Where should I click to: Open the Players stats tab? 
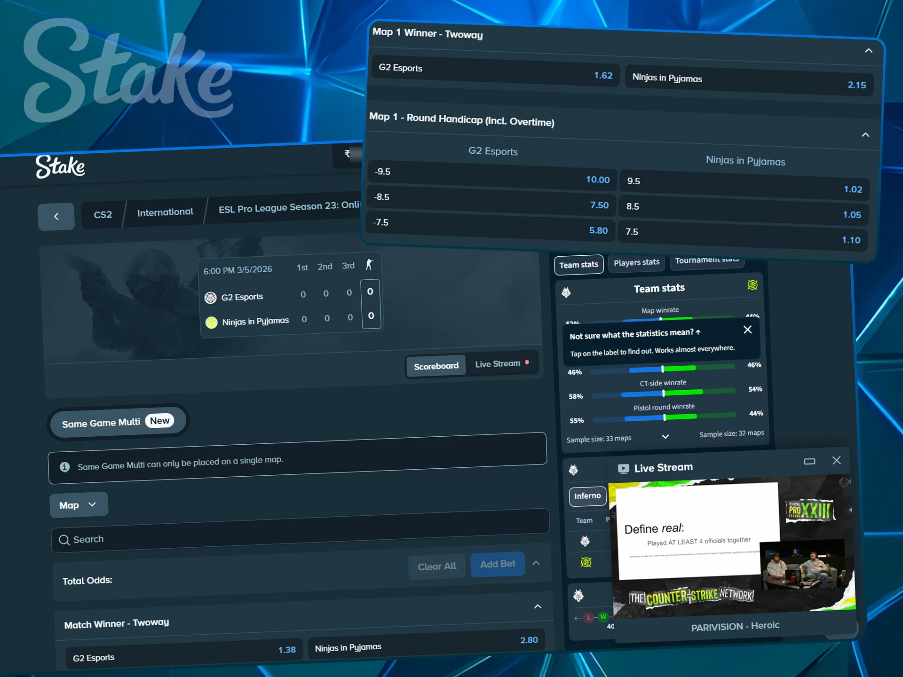click(x=636, y=262)
